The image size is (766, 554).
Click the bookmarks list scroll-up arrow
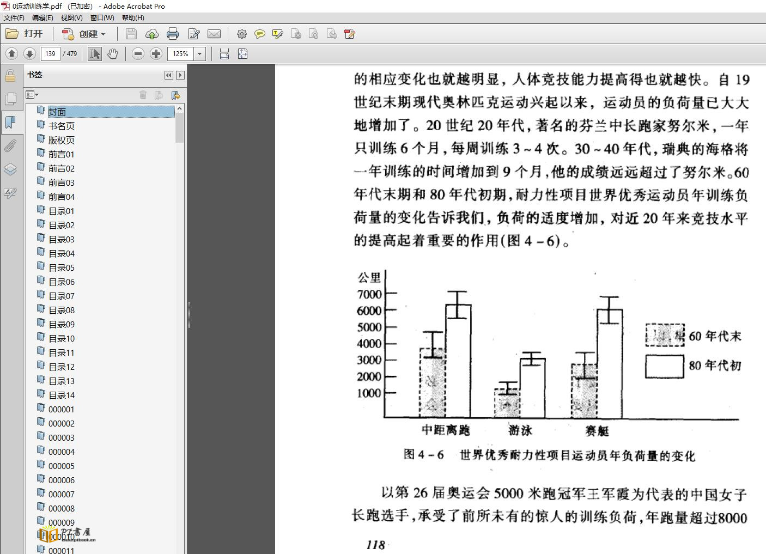tap(180, 109)
